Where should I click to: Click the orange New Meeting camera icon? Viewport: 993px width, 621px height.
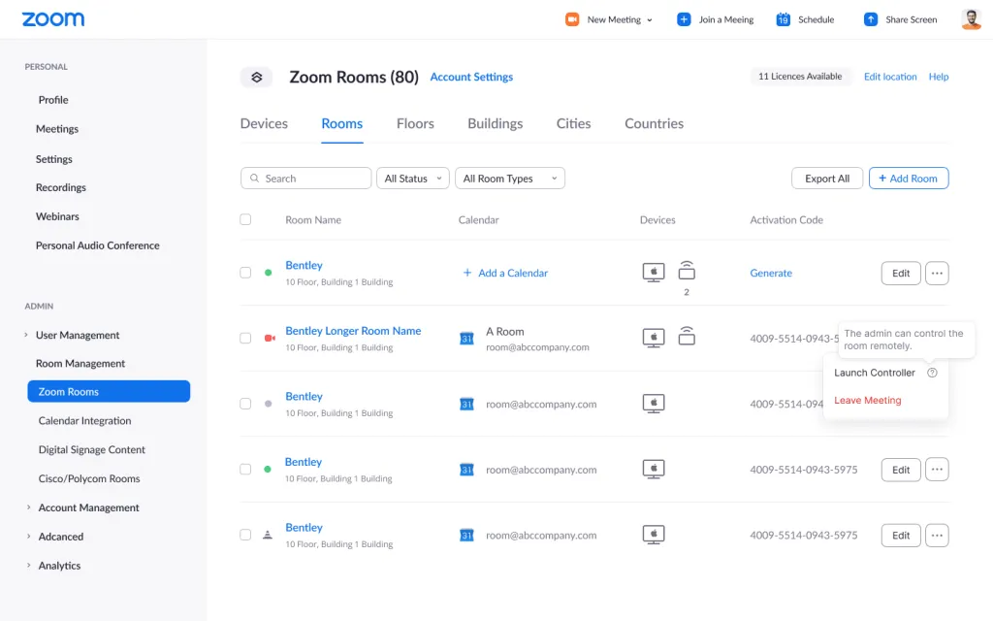[572, 19]
